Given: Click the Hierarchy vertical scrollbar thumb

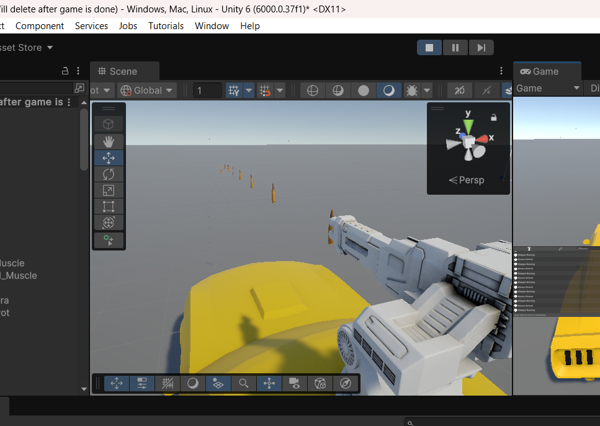Looking at the screenshot, I should (84, 139).
